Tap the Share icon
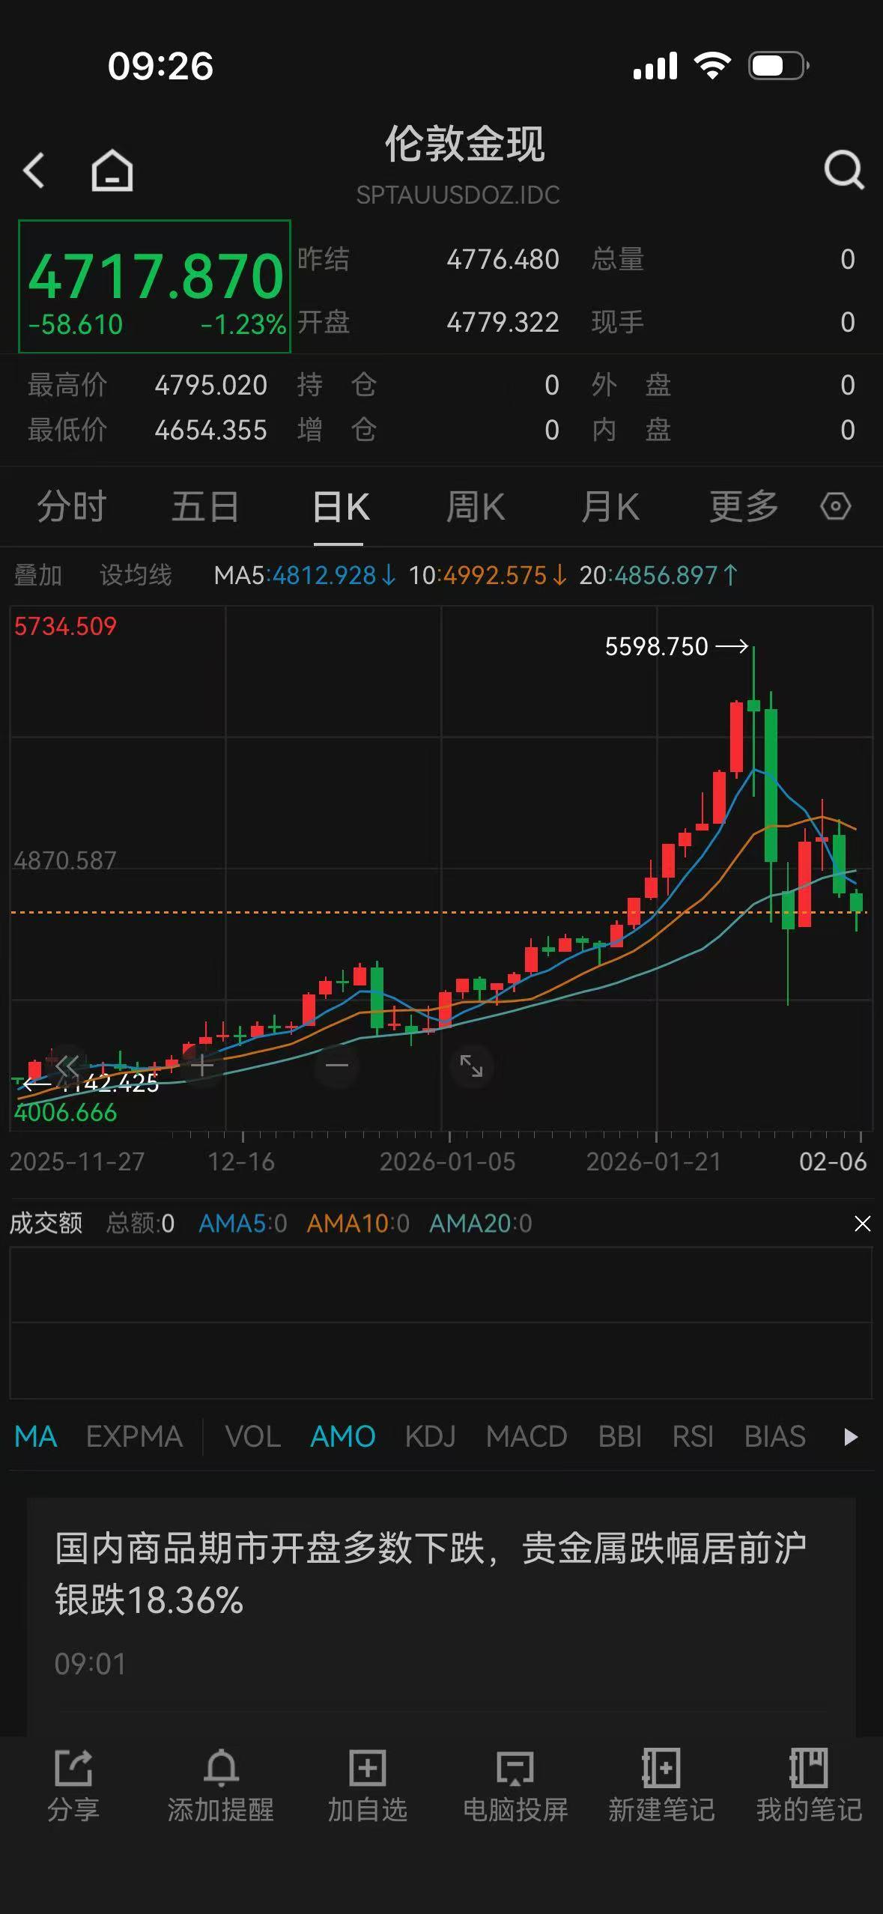The width and height of the screenshot is (883, 1914). [73, 1785]
